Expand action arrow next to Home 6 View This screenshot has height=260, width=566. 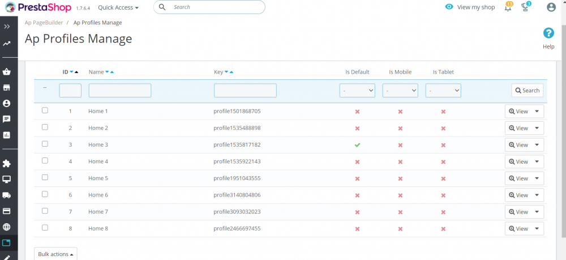[x=537, y=195]
